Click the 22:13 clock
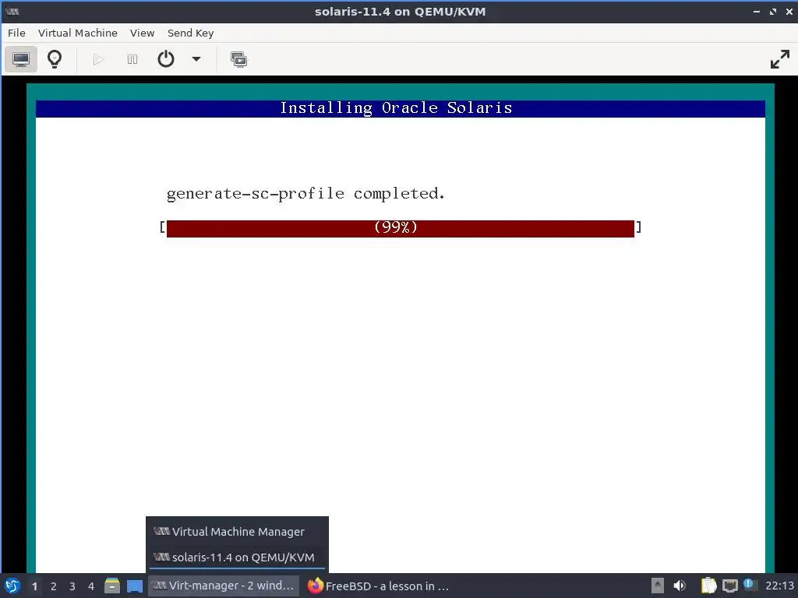This screenshot has height=598, width=798. pyautogui.click(x=779, y=586)
